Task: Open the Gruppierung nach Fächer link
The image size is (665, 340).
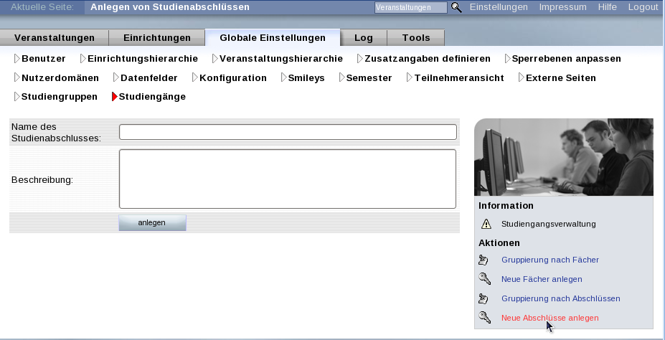Action: (550, 260)
